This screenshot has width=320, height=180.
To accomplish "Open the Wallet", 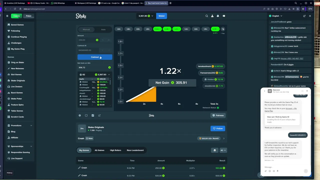I will 161,16.
